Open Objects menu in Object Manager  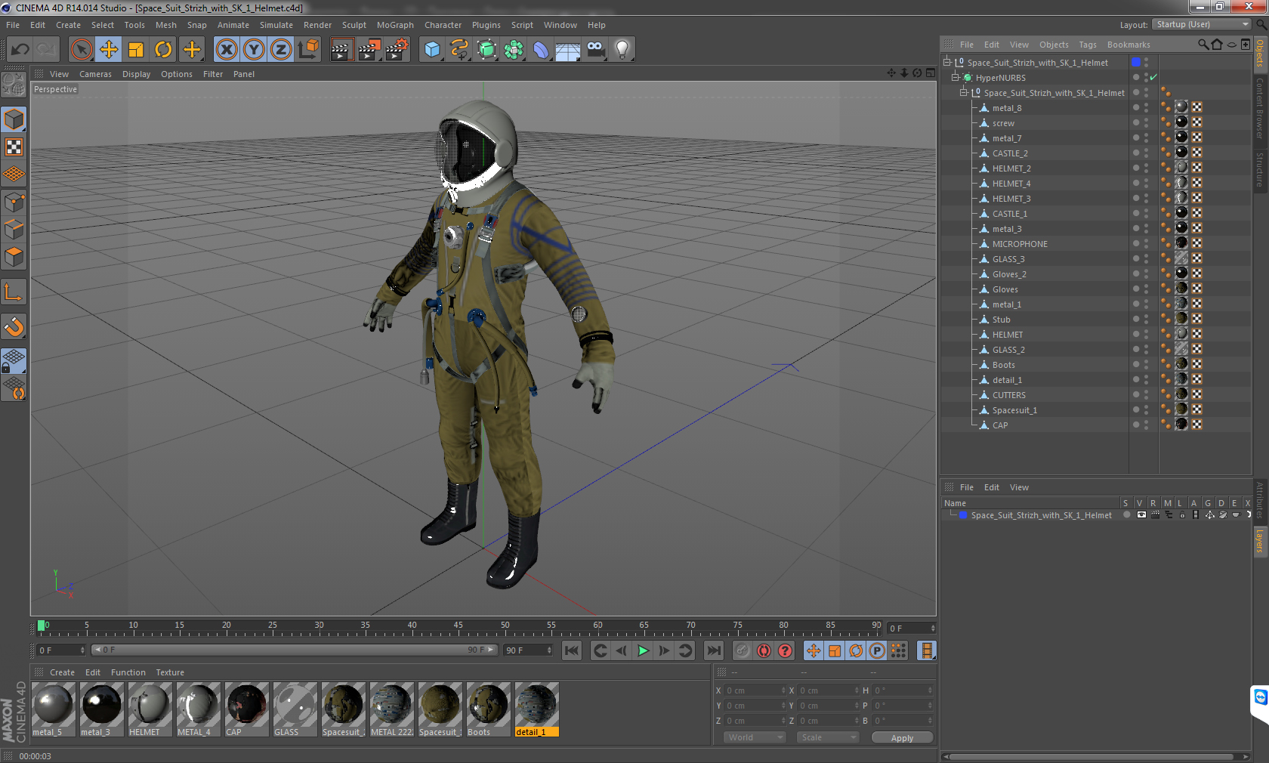[1054, 45]
